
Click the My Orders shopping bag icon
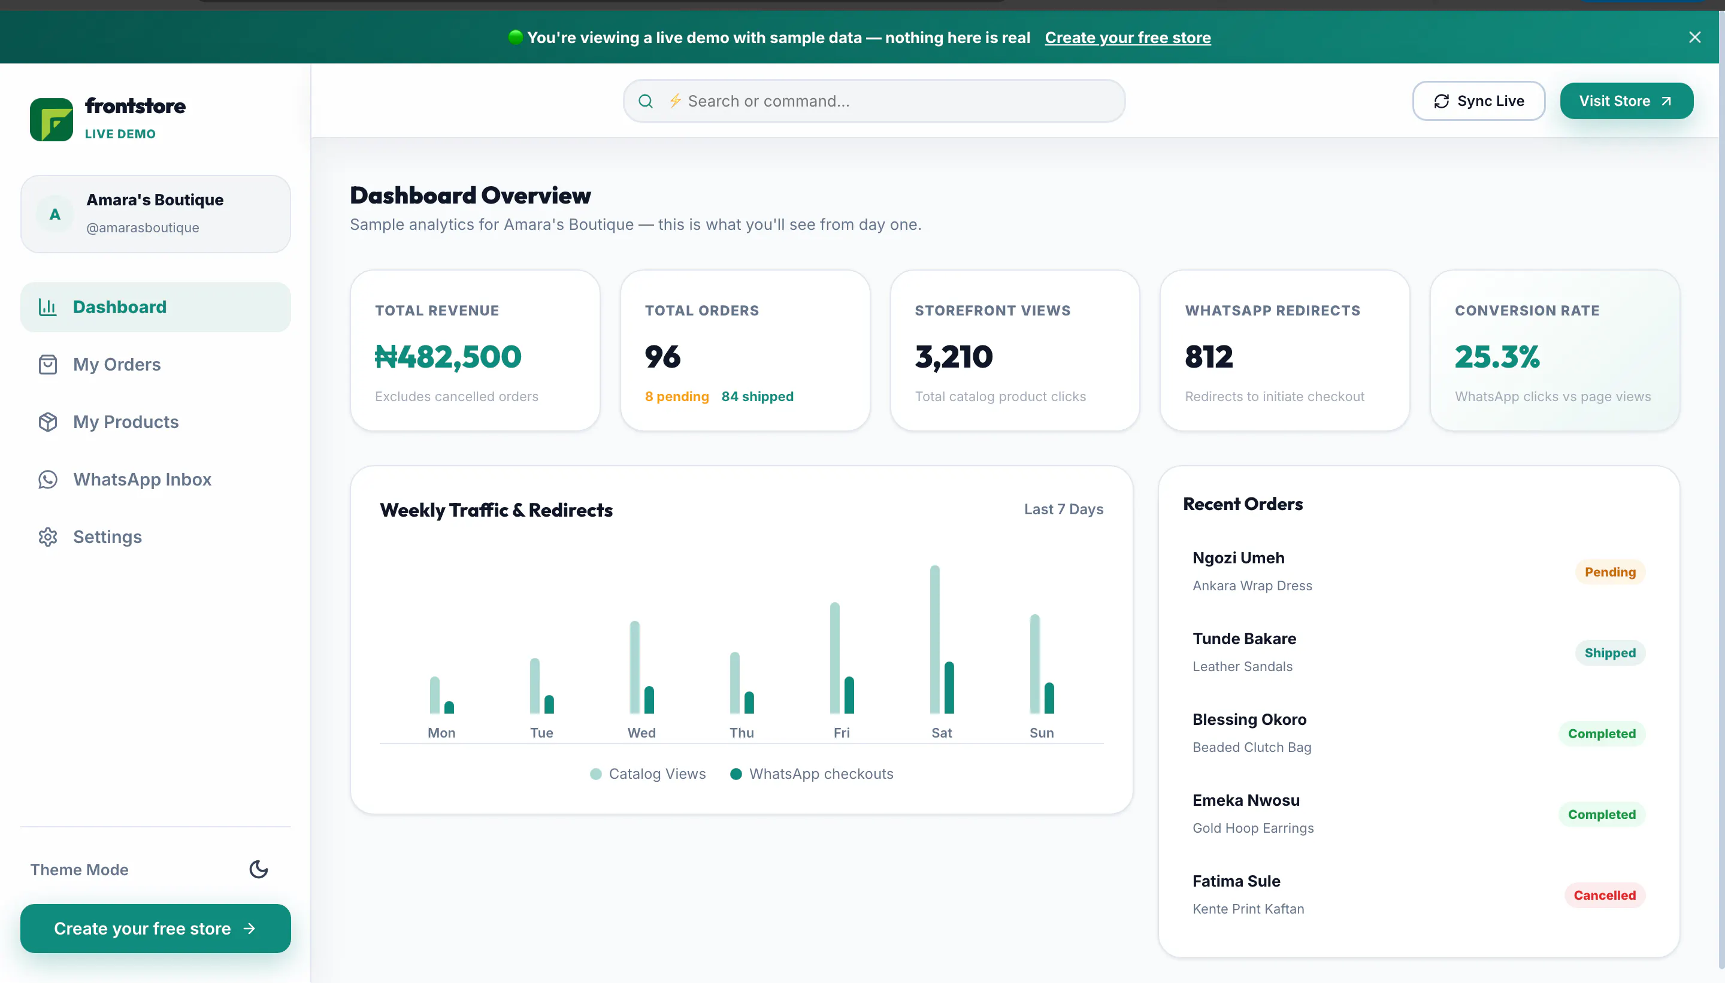(x=47, y=365)
